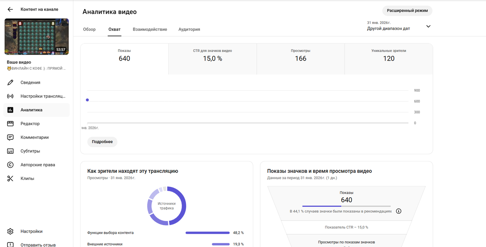Click the 53:57 duration badge on thumbnail

pos(61,50)
